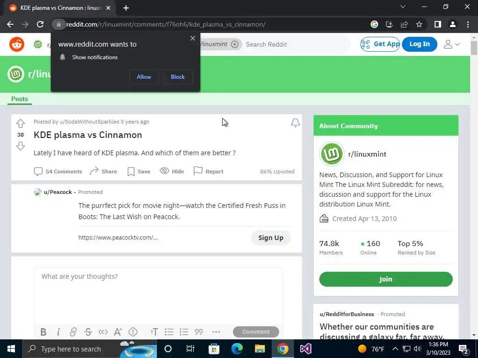
Task: Open r/linuxmint link in About Community
Action: (367, 154)
